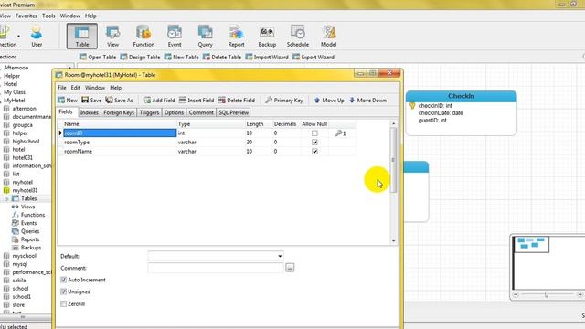Click Delete Field in the designer toolbar
This screenshot has height=329, width=585.
pyautogui.click(x=237, y=100)
